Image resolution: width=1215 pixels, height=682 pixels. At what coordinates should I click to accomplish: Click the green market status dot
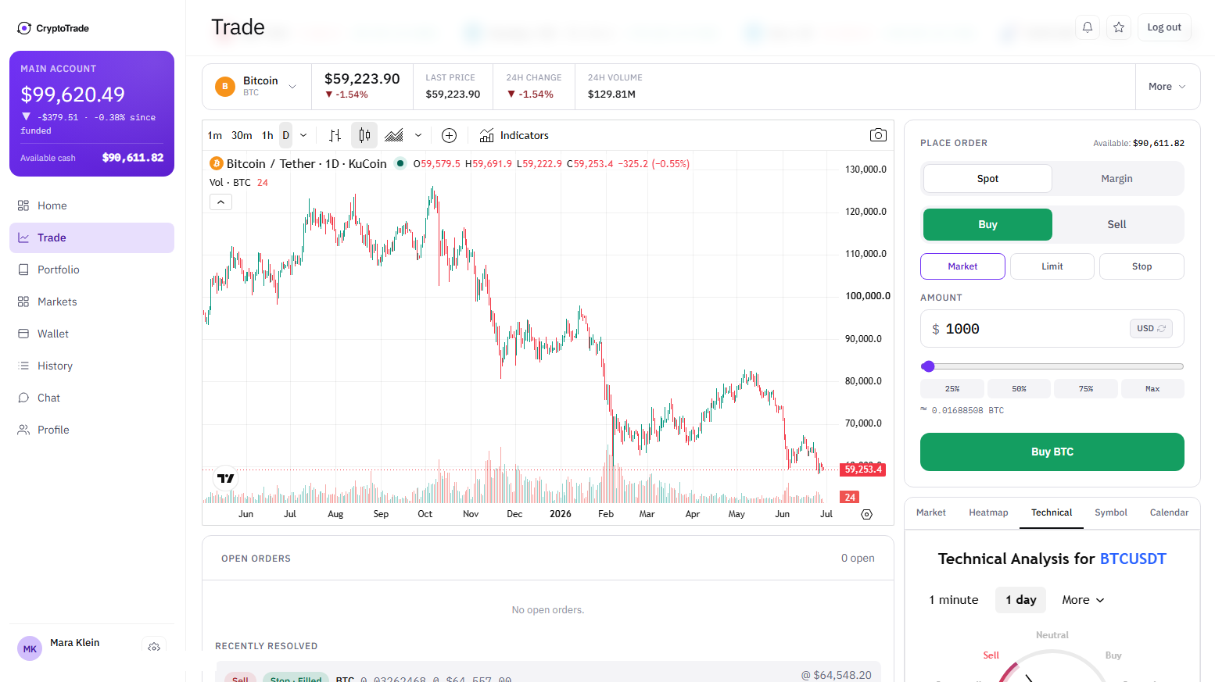click(x=400, y=163)
